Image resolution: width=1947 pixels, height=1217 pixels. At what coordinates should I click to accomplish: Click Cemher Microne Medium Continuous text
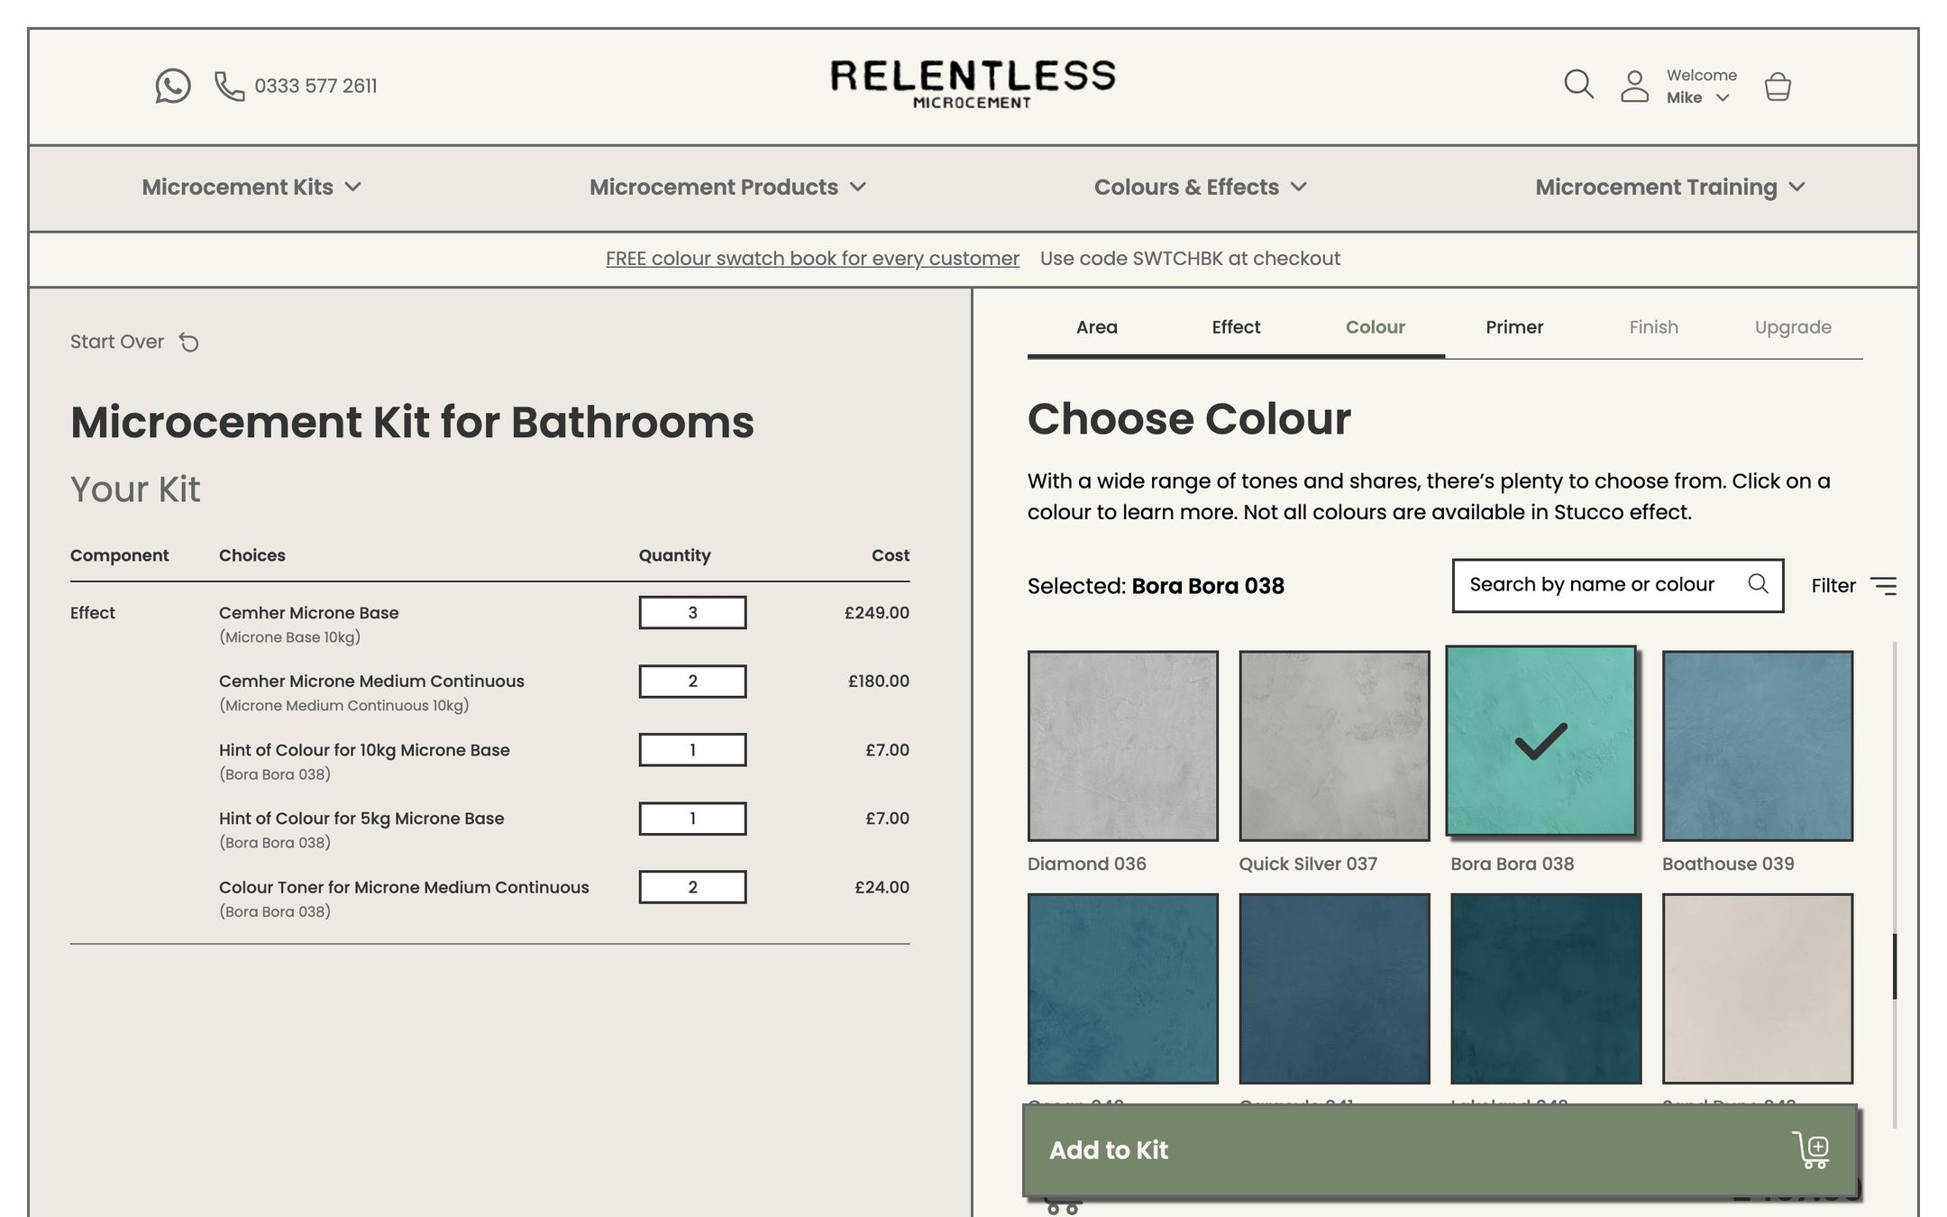(x=371, y=682)
